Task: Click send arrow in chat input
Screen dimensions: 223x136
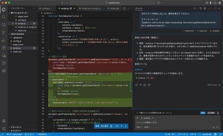Action: (x=218, y=127)
